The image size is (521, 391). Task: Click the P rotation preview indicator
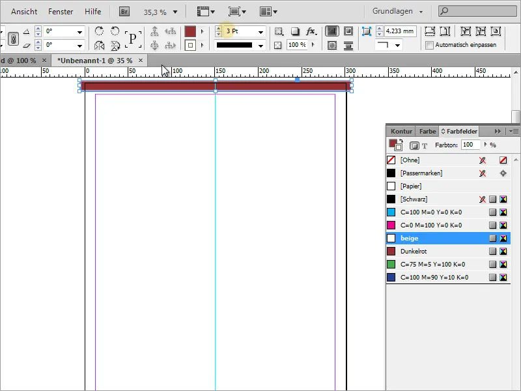pyautogui.click(x=133, y=39)
